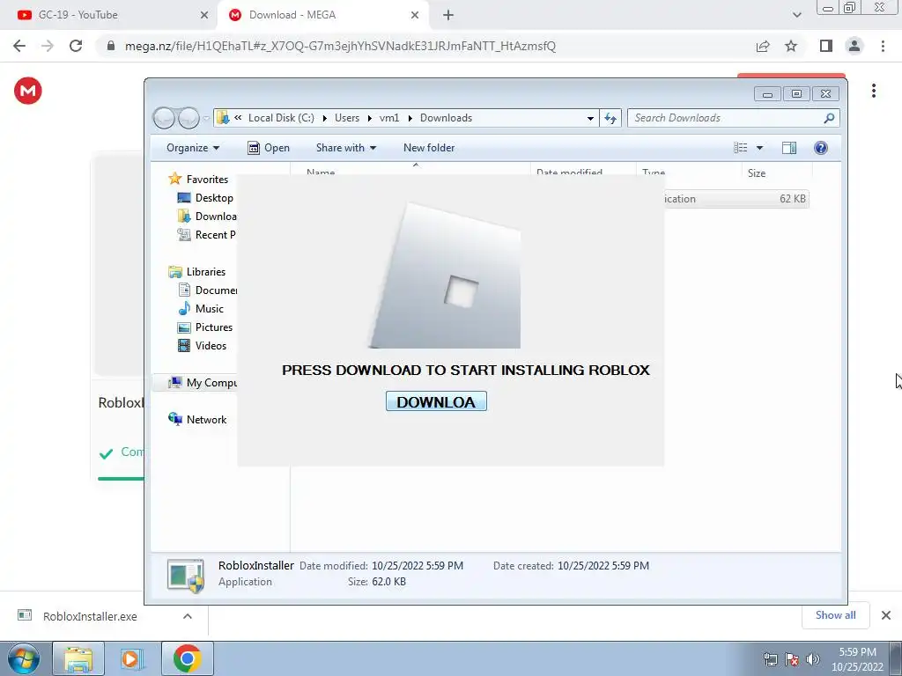Open volume control in system tray
Image resolution: width=902 pixels, height=676 pixels.
click(813, 659)
